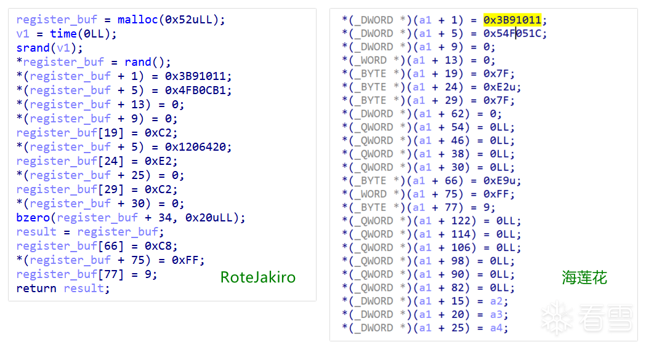Click the '_WORD *)(a1 + 13) = 0;' line
Screen dimensions: 646x350
pos(418,60)
